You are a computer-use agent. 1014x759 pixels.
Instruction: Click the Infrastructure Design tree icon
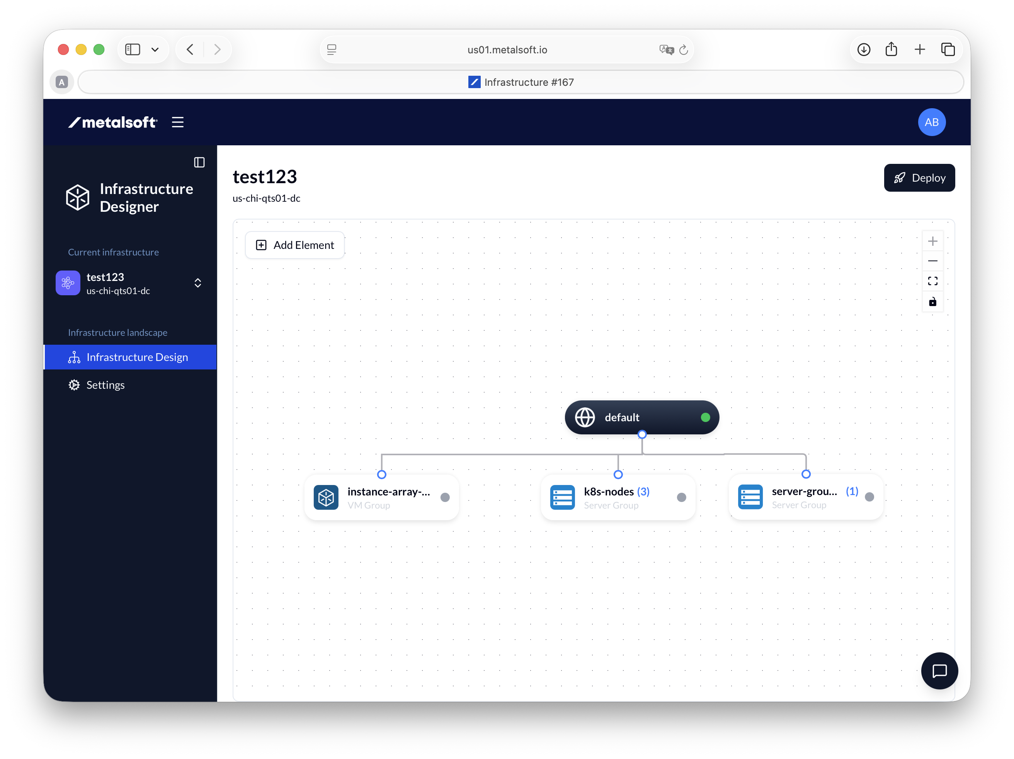click(74, 357)
